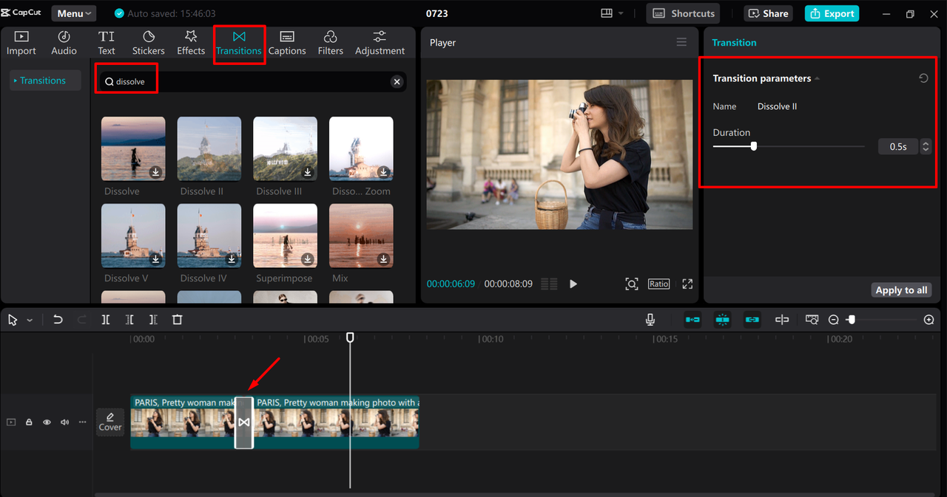
Task: Toggle preview axis
Action: pos(782,320)
